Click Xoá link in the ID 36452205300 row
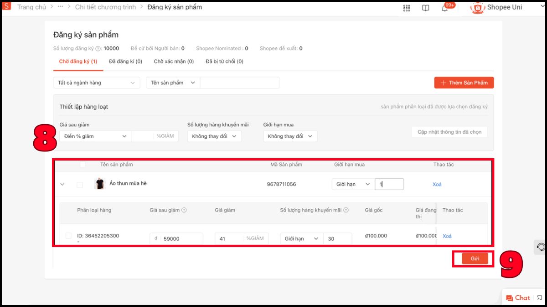The image size is (547, 307). 447,236
